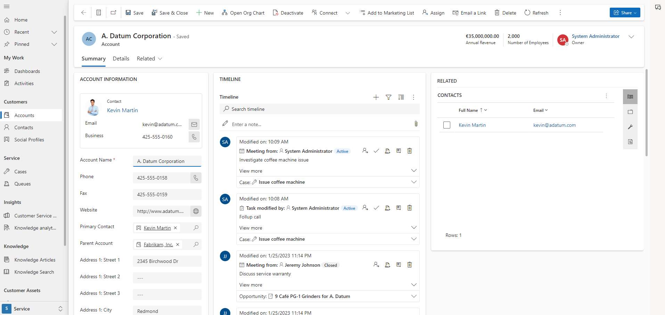Delete the Discuss service warranty meeting
This screenshot has width=665, height=315.
point(409,265)
